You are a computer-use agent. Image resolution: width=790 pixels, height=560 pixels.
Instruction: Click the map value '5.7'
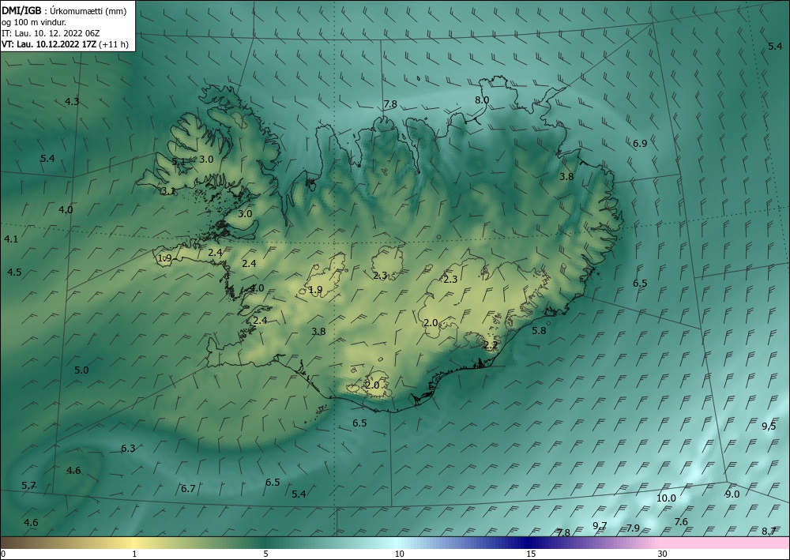point(28,486)
